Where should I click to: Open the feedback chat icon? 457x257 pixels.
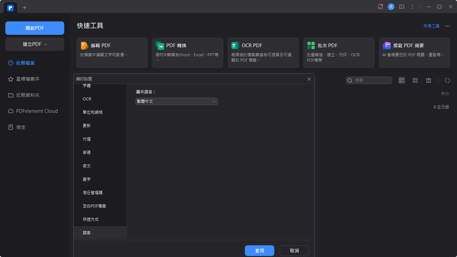402,7
